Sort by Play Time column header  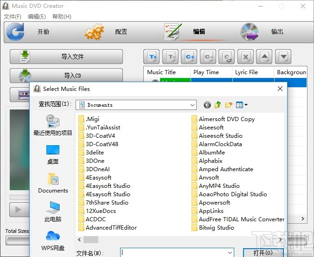pos(211,72)
